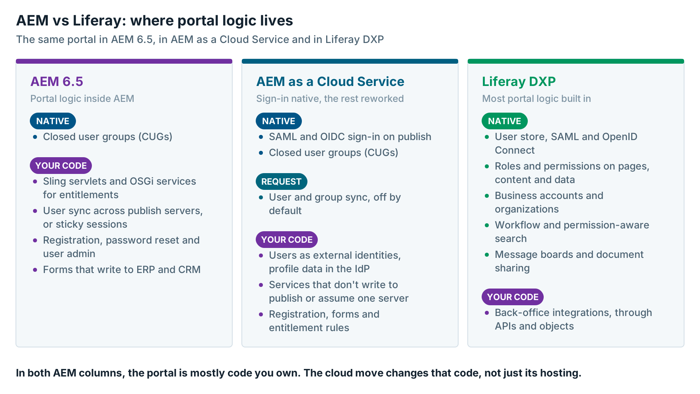Screen dimensions: 700x394
Task: Click the YOUR CODE badge in Liferay column
Action: pos(513,297)
